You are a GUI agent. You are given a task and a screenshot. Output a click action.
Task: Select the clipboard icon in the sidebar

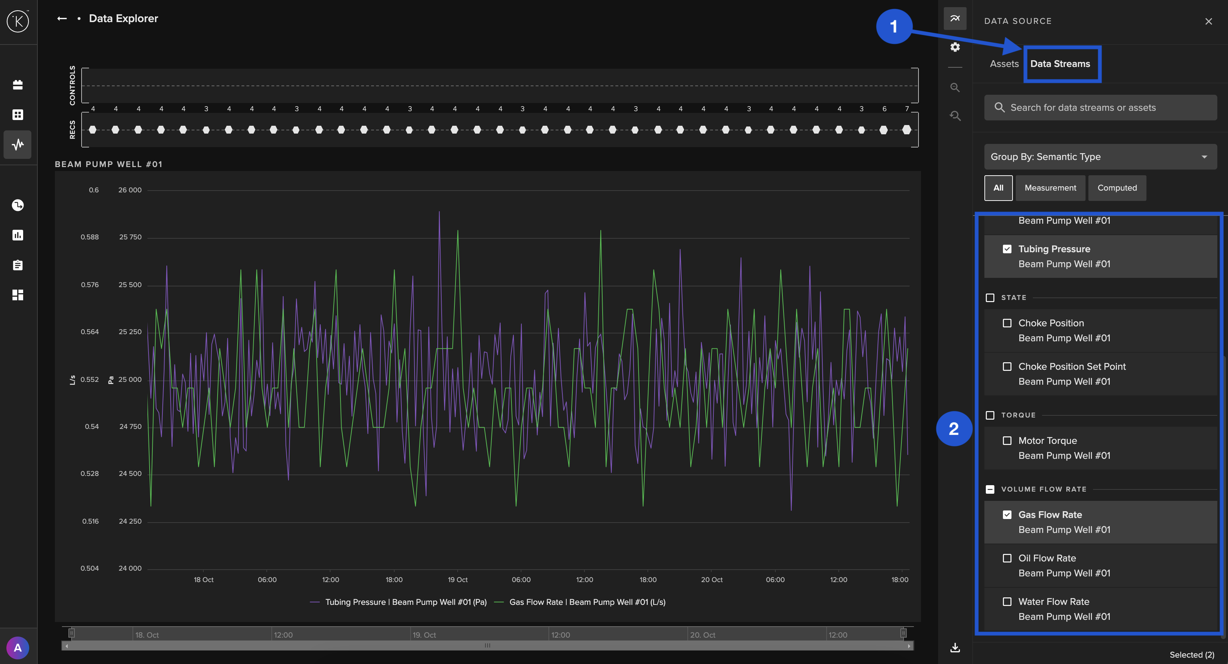(x=18, y=265)
